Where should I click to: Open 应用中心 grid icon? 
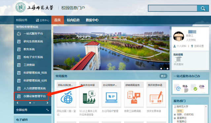[37, 20]
